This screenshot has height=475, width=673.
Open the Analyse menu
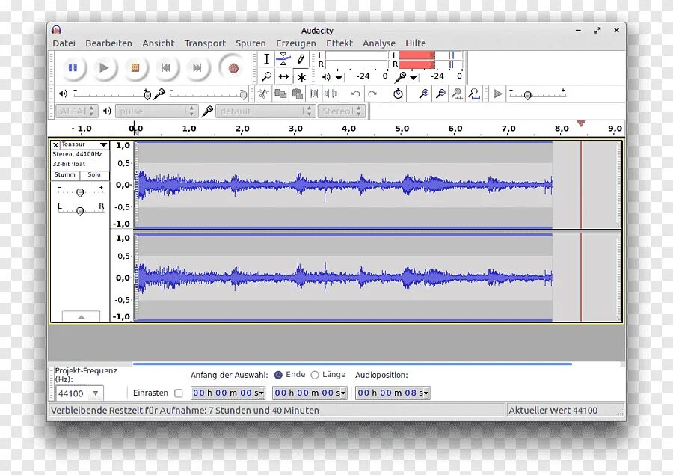click(379, 43)
